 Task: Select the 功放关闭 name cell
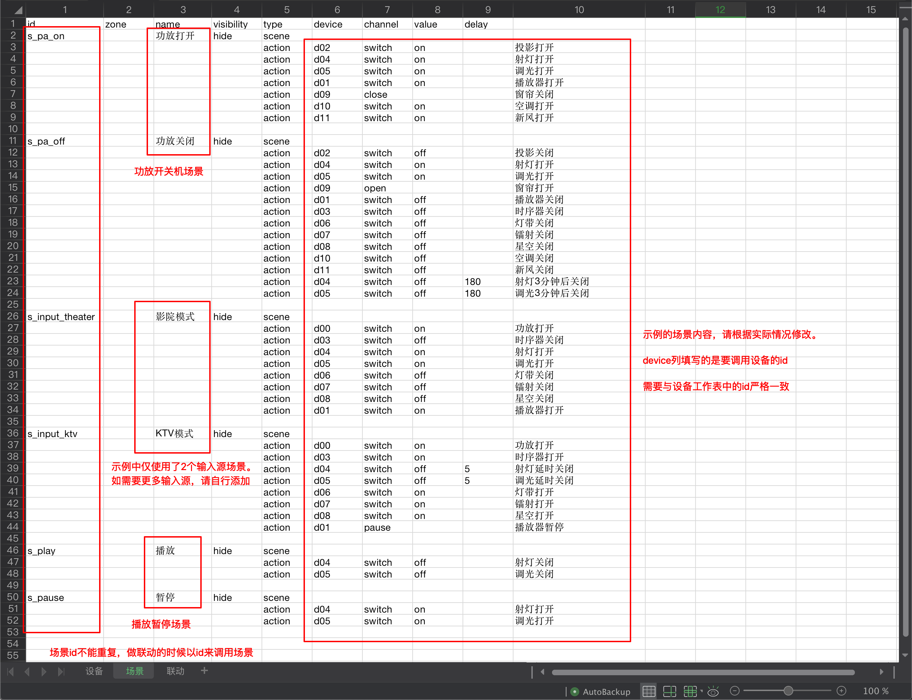point(182,141)
